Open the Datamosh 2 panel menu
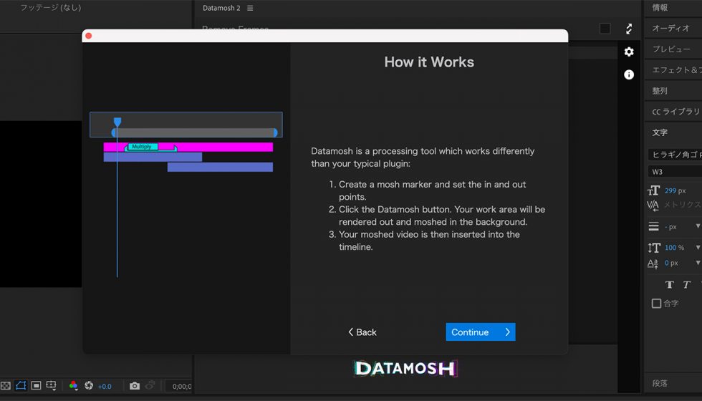The image size is (702, 401). tap(250, 8)
